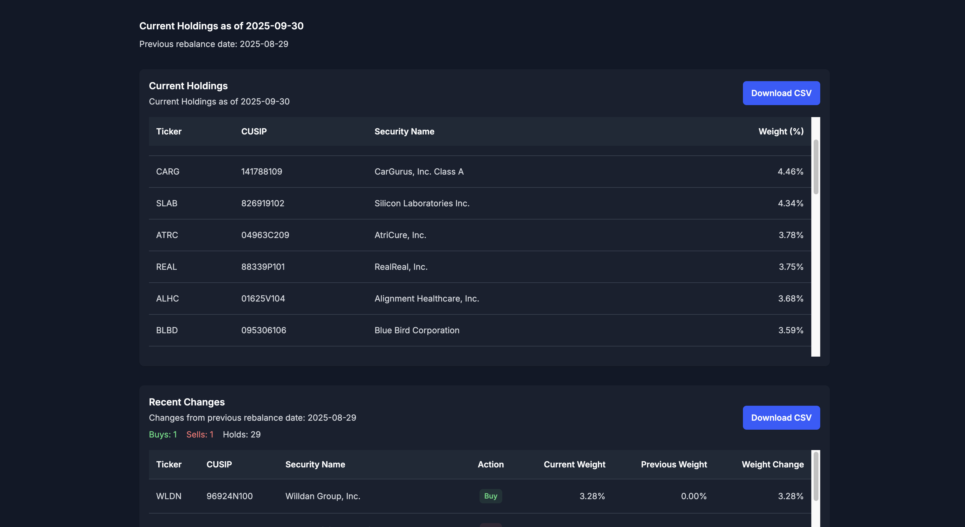
Task: Click the Holds: 29 label
Action: click(242, 434)
